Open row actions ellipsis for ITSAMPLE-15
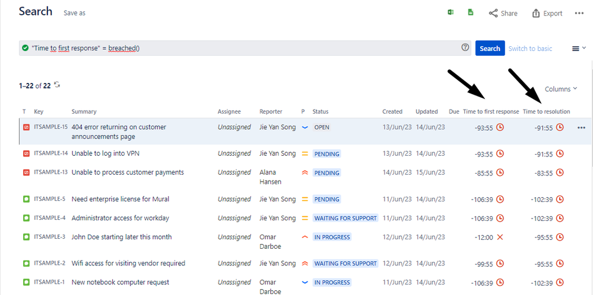This screenshot has height=295, width=593. pyautogui.click(x=581, y=128)
